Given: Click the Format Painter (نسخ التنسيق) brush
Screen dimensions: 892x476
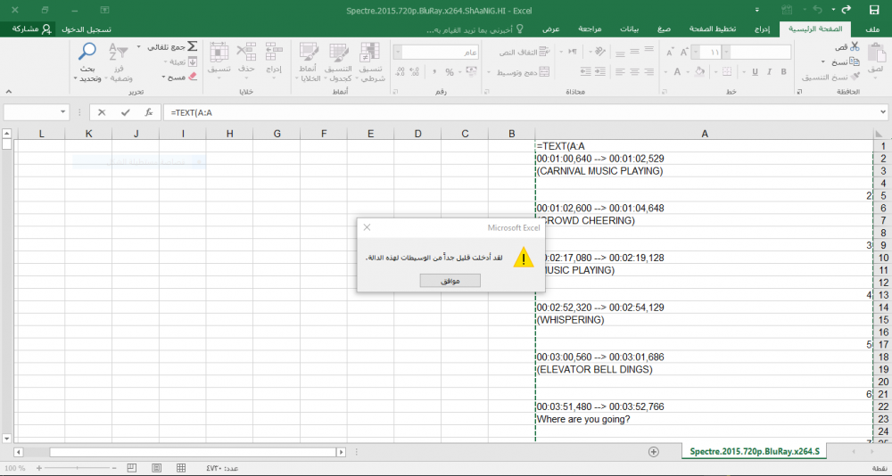Looking at the screenshot, I should [x=854, y=76].
